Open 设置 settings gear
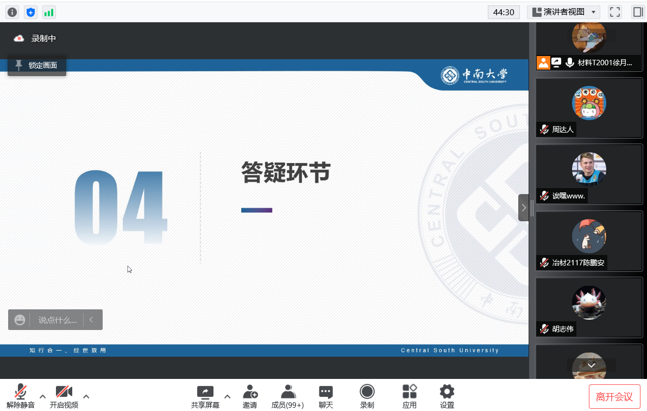Screen dimensions: 647x411 pos(447,396)
